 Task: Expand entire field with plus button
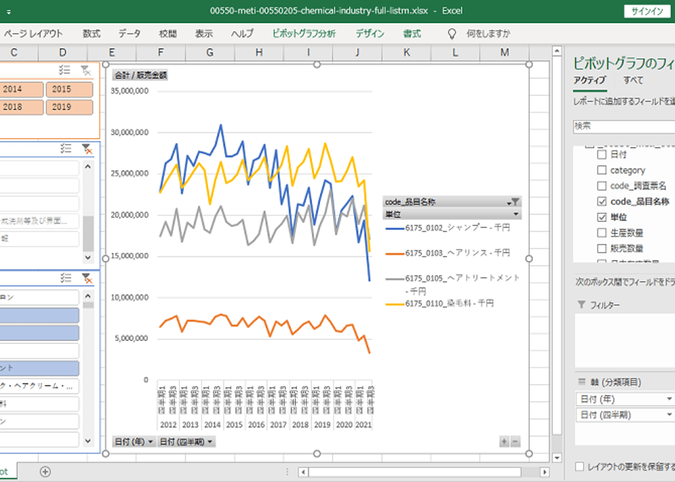point(504,441)
